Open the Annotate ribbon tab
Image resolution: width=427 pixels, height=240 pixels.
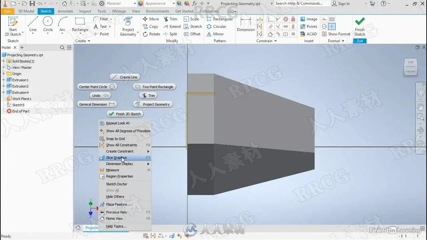tap(65, 11)
